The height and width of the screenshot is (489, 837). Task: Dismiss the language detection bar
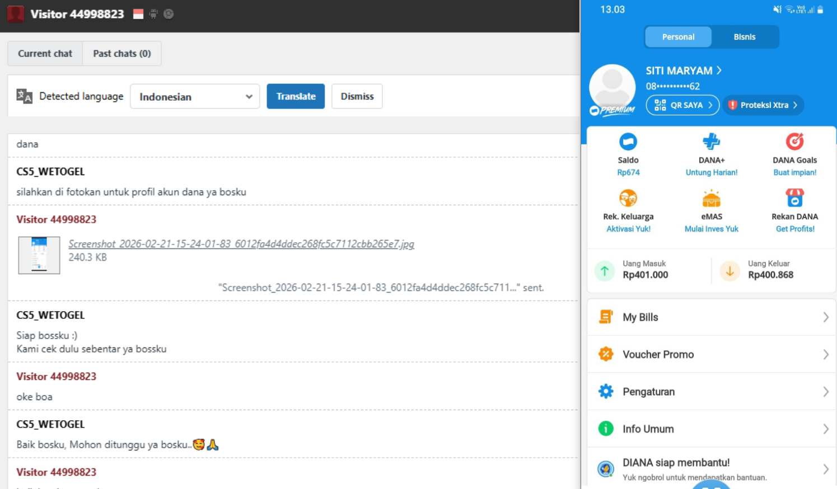tap(357, 96)
